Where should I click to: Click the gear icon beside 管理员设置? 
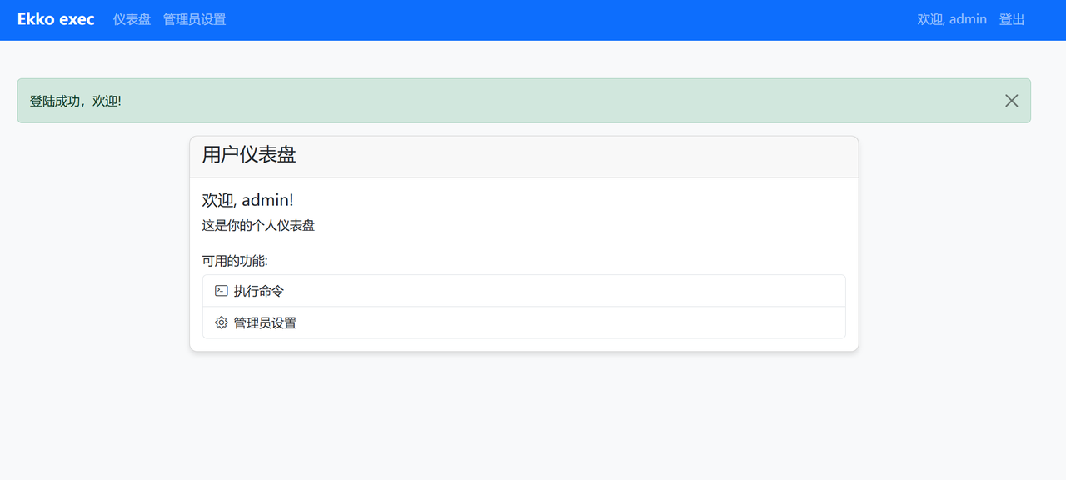(221, 322)
